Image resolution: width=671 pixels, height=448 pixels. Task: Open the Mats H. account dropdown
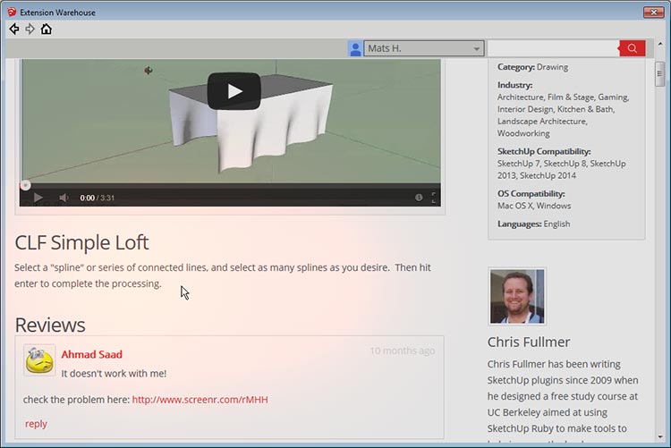[x=424, y=48]
